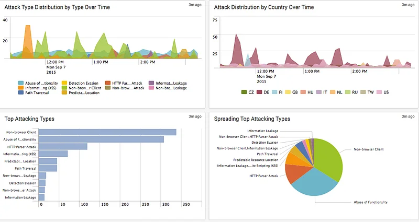Click the Predicta...Location legend swatch
This screenshot has width=419, height=222.
coord(64,93)
